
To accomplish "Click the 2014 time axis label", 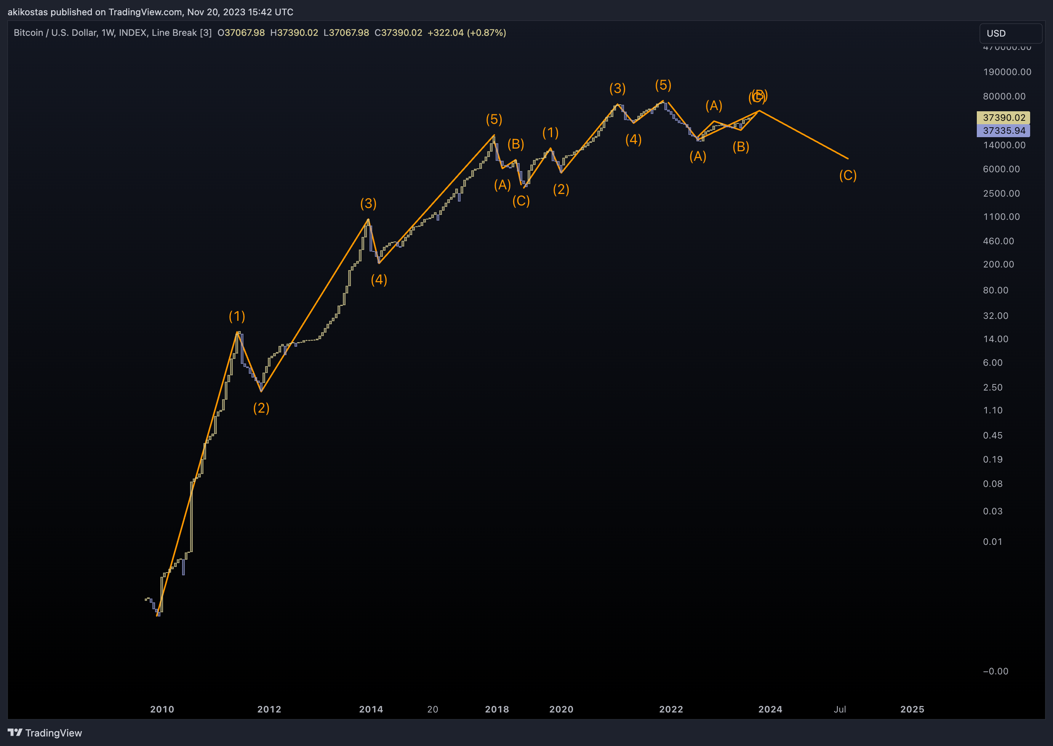I will click(371, 709).
